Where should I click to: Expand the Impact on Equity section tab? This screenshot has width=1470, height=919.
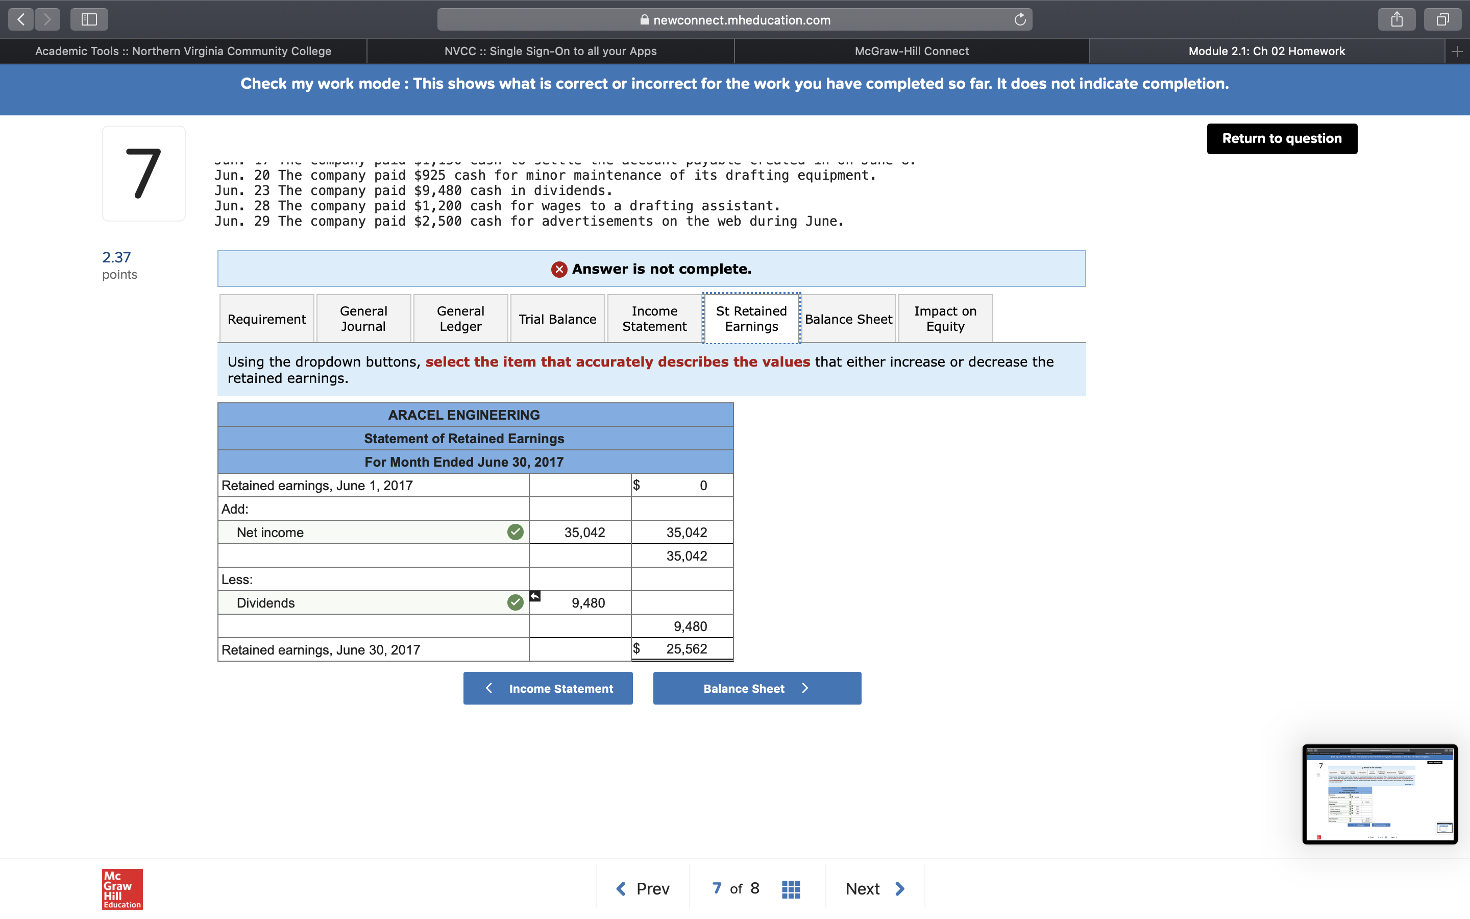pyautogui.click(x=945, y=318)
